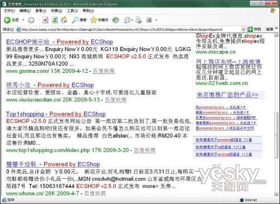Click the 来百度推广您的产品 link

click(x=227, y=95)
